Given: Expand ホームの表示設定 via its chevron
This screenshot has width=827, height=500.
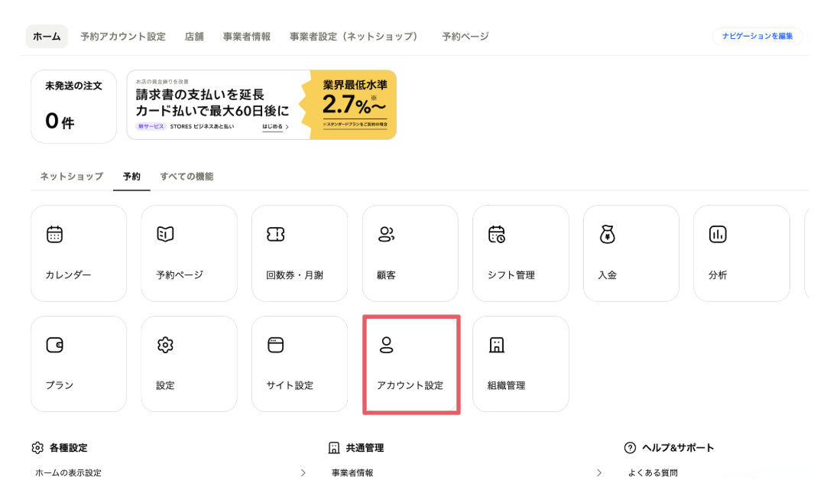Looking at the screenshot, I should 303,472.
